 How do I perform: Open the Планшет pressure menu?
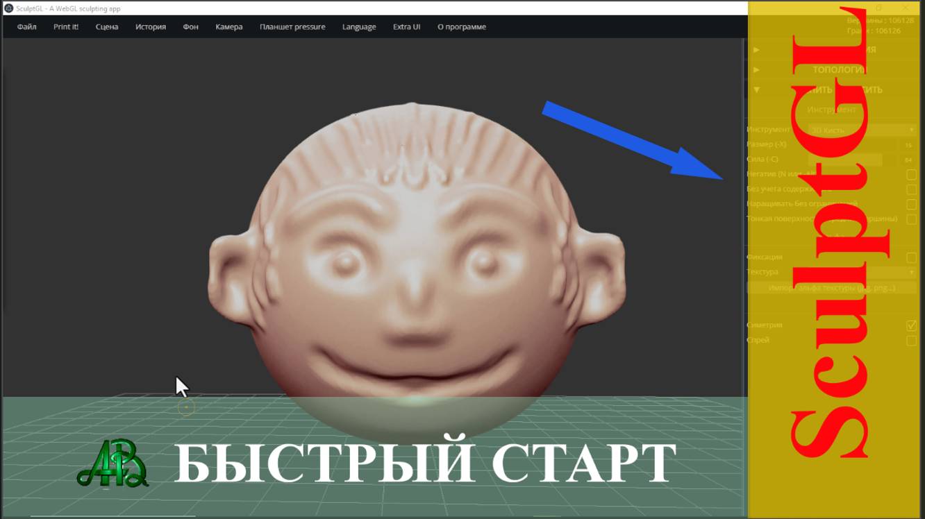(x=292, y=27)
